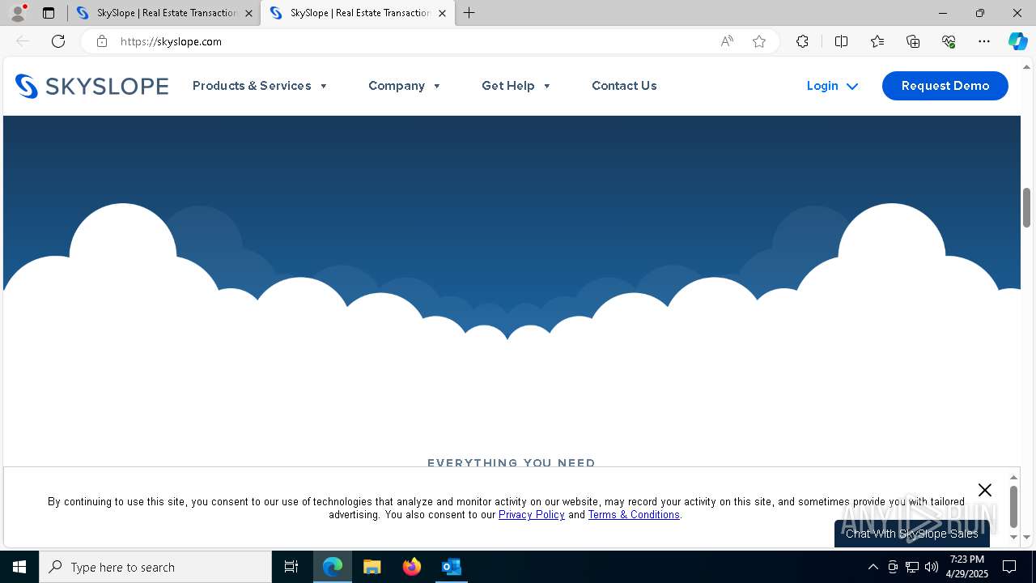Image resolution: width=1036 pixels, height=583 pixels.
Task: Open Chat With SkySlope Sales
Action: [912, 534]
